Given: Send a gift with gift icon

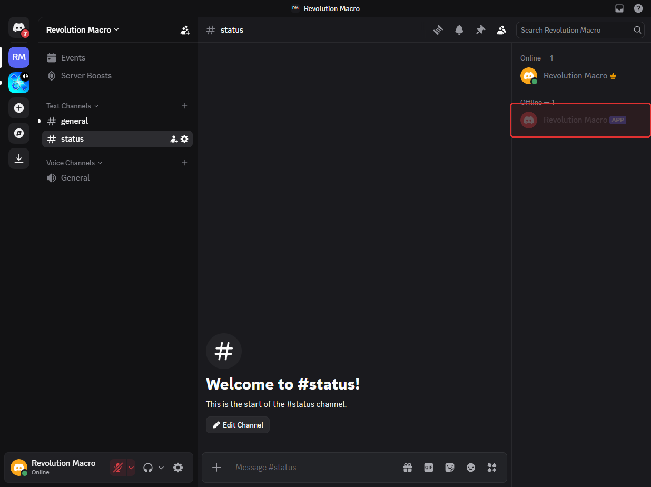Looking at the screenshot, I should click(x=408, y=468).
